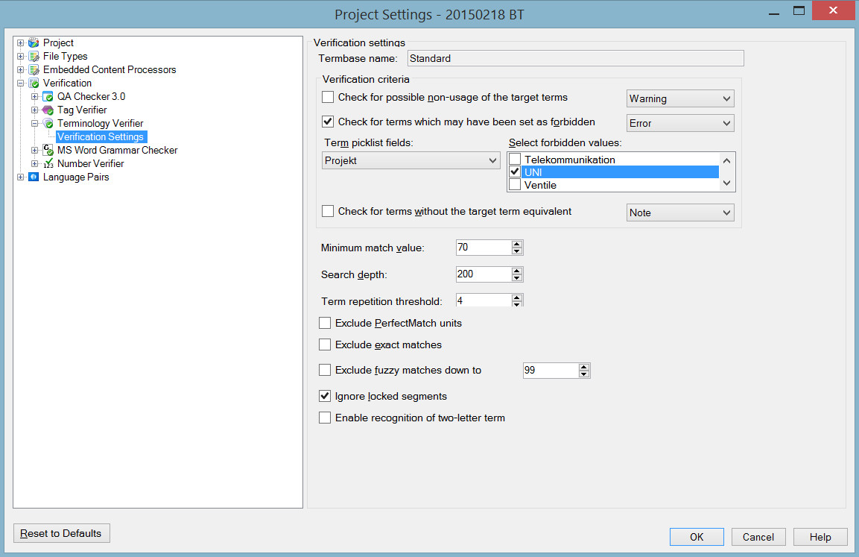
Task: Open the Error severity dropdown
Action: point(680,123)
